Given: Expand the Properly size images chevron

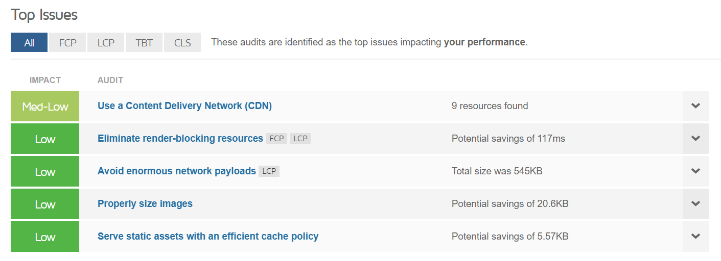Looking at the screenshot, I should pyautogui.click(x=695, y=204).
